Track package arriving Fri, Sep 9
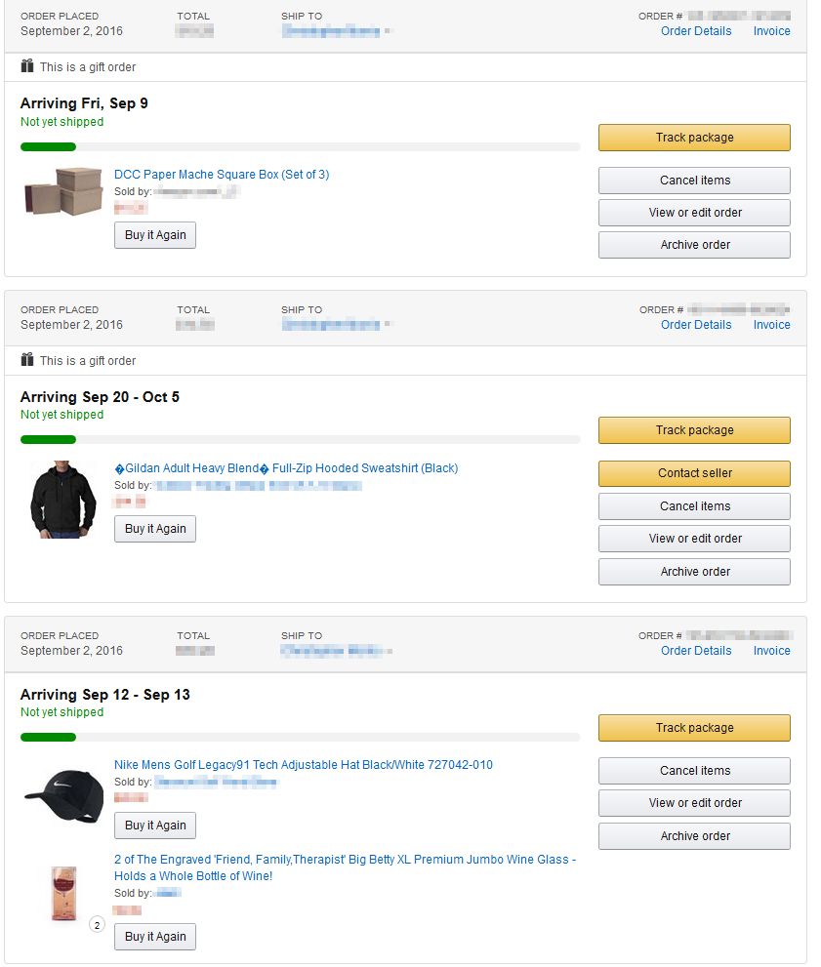This screenshot has height=967, width=821. tap(694, 138)
